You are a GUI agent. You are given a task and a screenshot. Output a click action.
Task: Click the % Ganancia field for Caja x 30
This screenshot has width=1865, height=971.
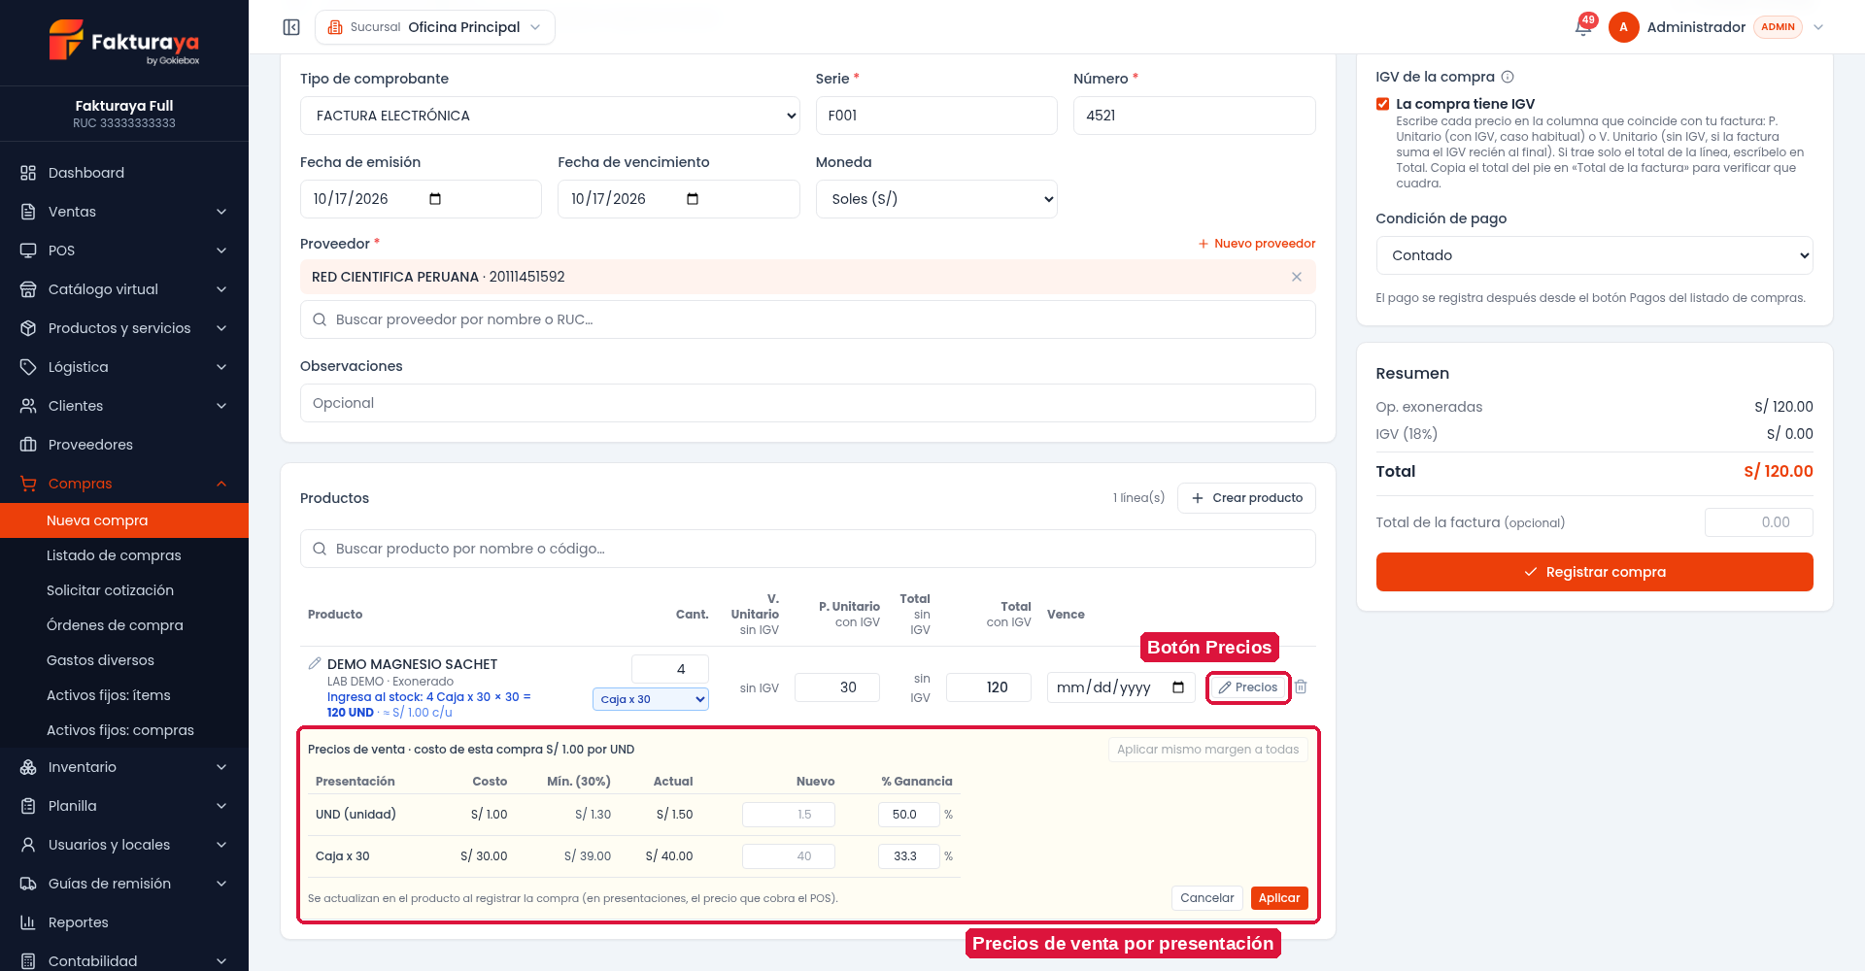click(909, 856)
